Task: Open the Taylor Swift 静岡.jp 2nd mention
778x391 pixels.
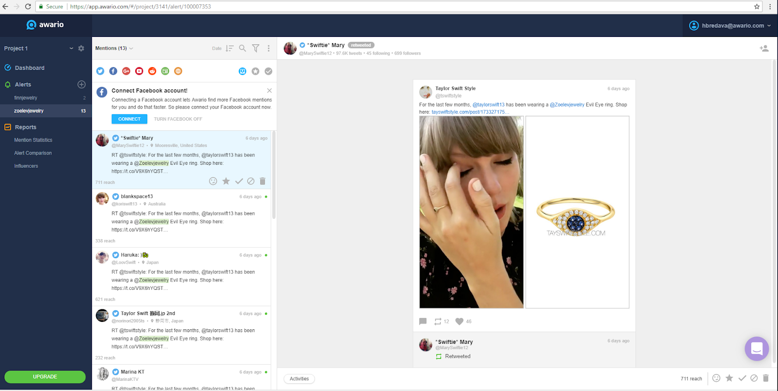Action: click(x=181, y=335)
